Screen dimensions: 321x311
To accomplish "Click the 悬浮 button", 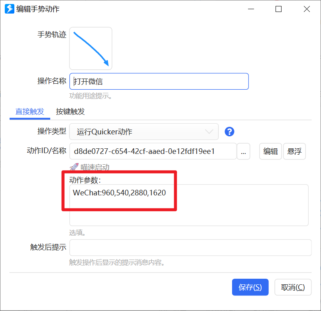I will click(x=294, y=151).
